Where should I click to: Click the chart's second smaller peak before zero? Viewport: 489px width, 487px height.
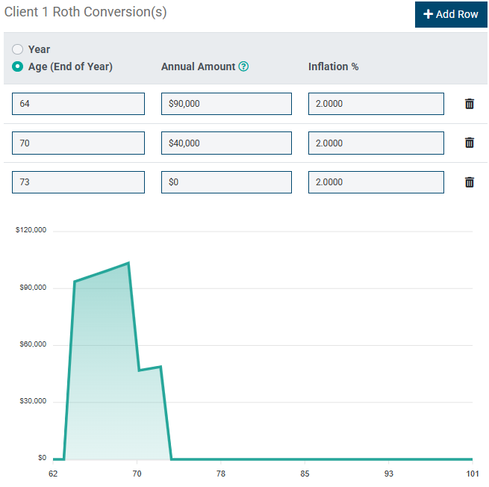(161, 367)
